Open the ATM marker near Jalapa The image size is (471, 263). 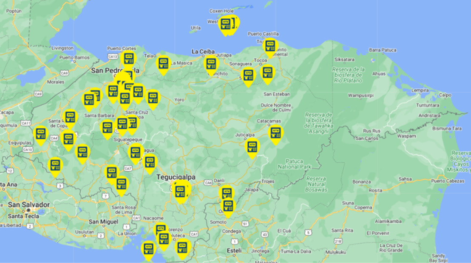[227, 193]
